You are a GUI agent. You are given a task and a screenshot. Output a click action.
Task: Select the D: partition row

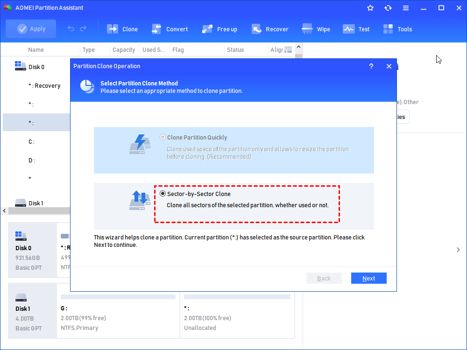36,161
